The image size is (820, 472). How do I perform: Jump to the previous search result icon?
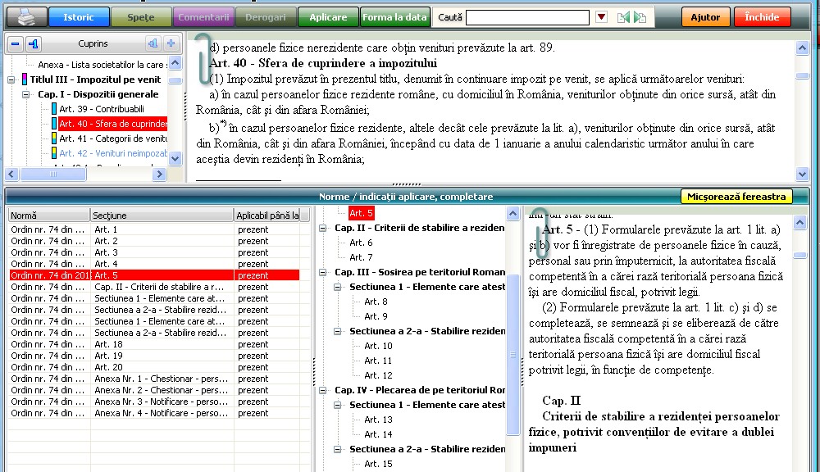click(x=623, y=18)
